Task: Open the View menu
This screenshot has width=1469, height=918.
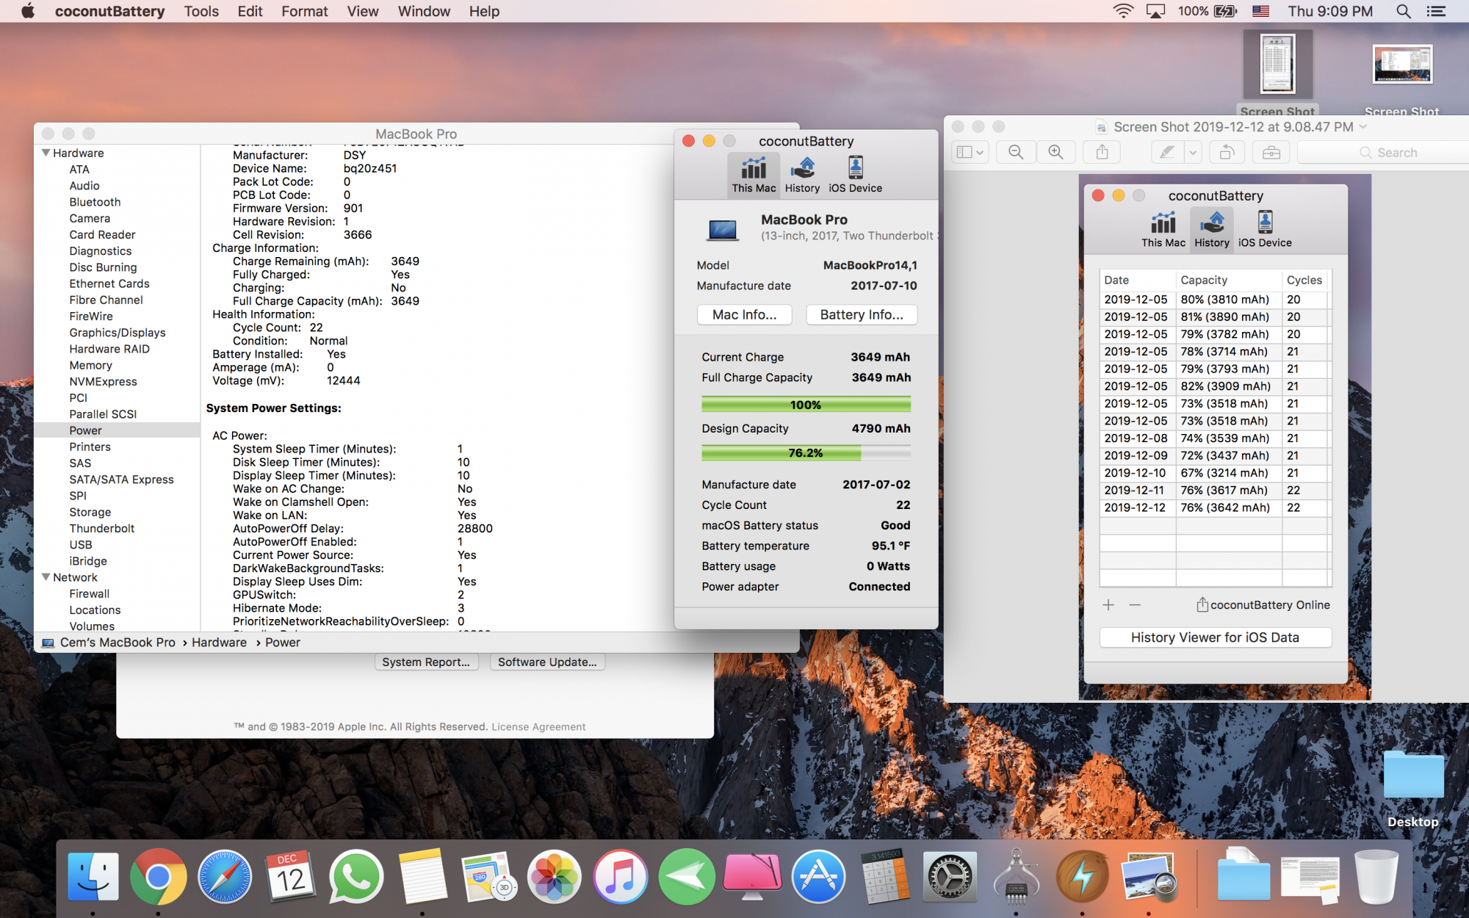Action: 363,11
